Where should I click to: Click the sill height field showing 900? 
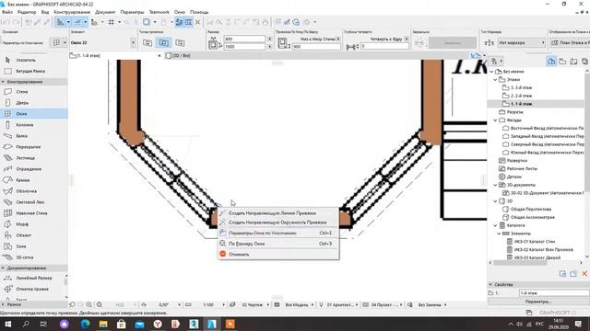(x=316, y=47)
